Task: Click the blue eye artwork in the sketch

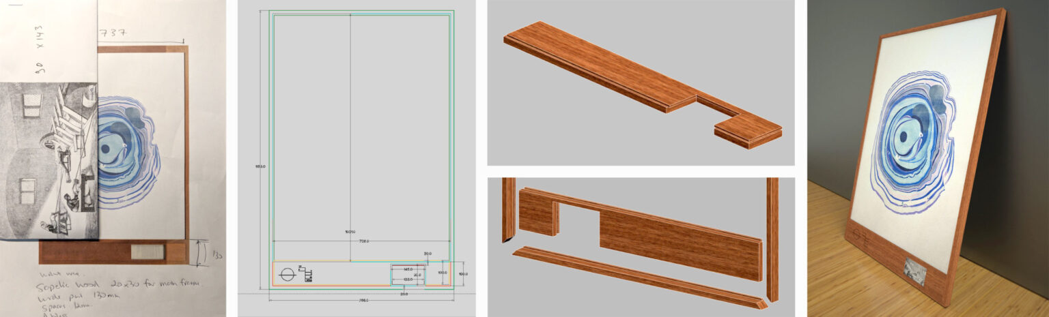Action: 129,153
